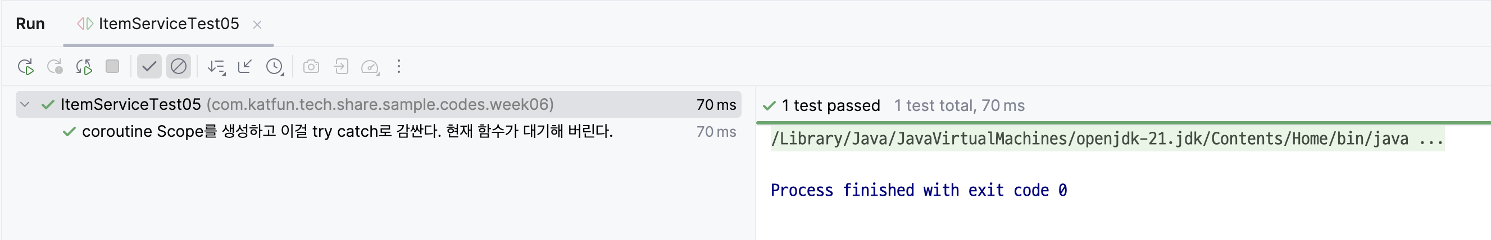Screen dimensions: 1491x240
Task: Open the three-dot more options menu
Action: (x=399, y=67)
